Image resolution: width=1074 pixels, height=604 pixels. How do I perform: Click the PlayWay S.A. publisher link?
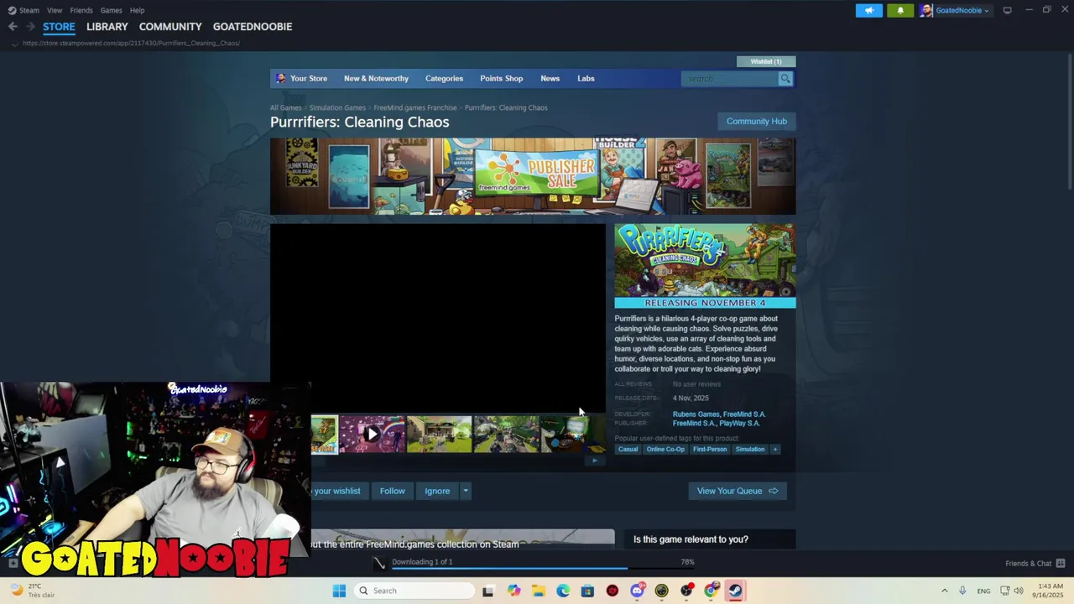[x=739, y=424]
